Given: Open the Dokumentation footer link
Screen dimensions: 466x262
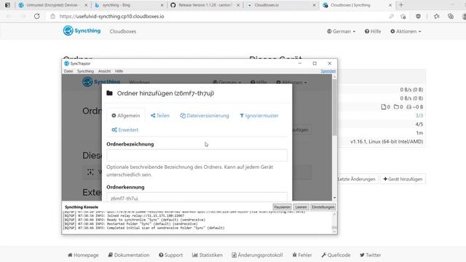Looking at the screenshot, I should 129,255.
